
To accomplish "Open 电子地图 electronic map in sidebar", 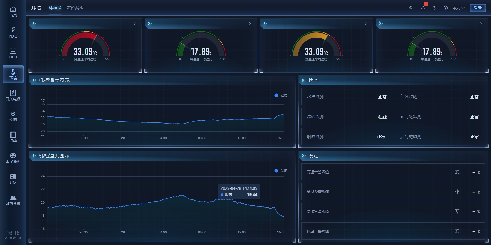I will [x=13, y=158].
